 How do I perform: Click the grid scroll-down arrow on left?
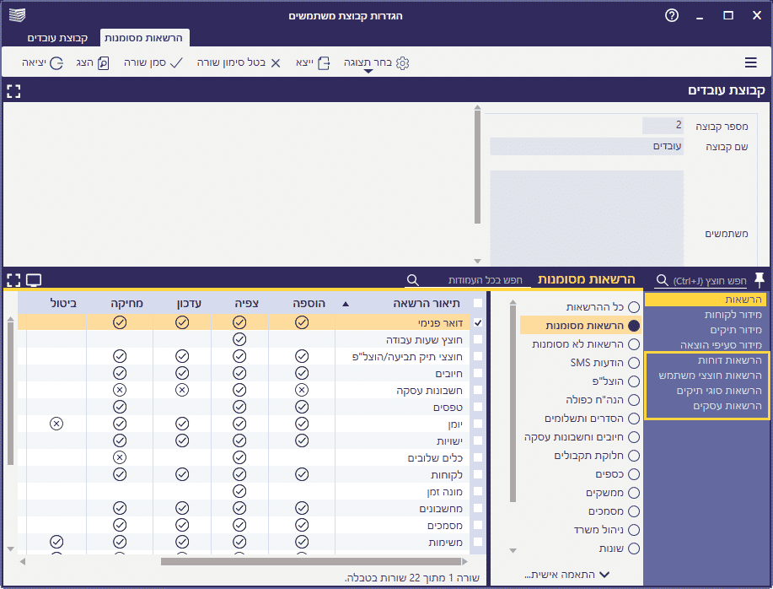coord(10,548)
